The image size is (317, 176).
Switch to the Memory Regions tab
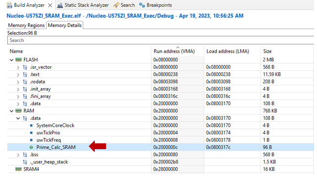click(26, 25)
